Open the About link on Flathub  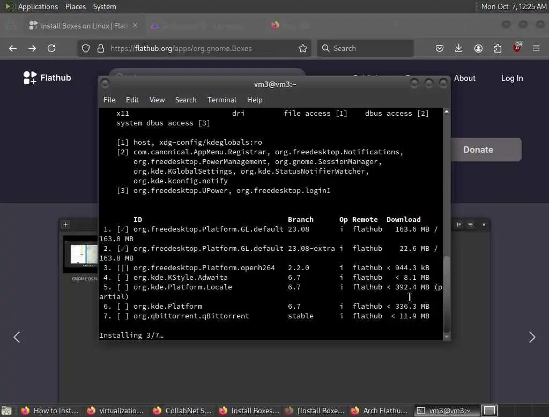[x=465, y=78]
